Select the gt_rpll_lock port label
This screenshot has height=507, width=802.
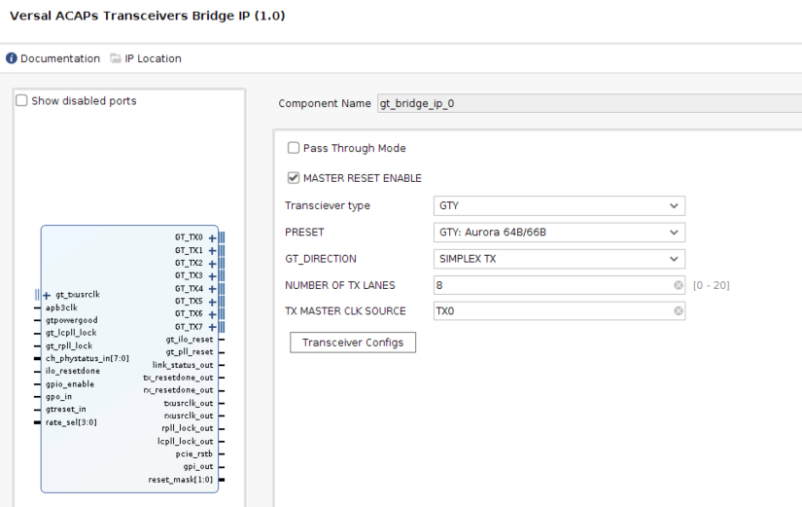pyautogui.click(x=69, y=346)
